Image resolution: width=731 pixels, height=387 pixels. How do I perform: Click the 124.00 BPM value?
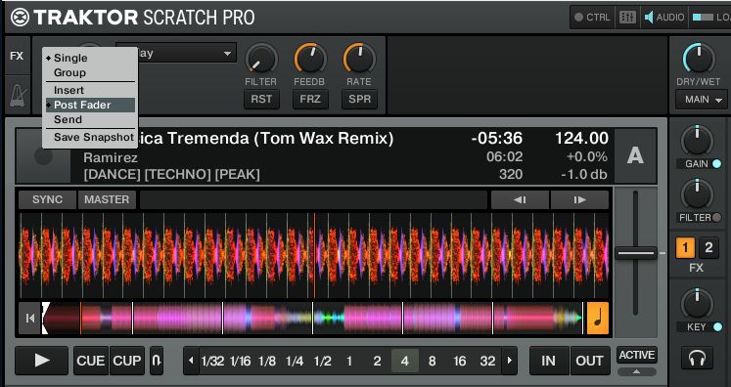point(581,139)
